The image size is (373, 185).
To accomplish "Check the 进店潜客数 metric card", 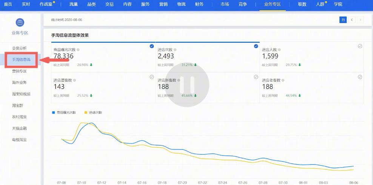I will tap(152, 77).
